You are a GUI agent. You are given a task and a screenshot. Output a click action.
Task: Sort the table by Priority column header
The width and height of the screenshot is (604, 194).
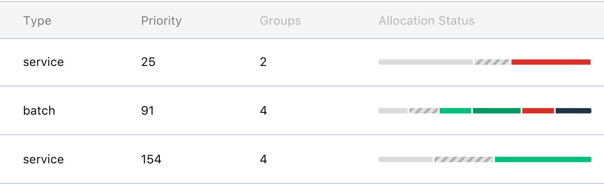[x=161, y=20]
